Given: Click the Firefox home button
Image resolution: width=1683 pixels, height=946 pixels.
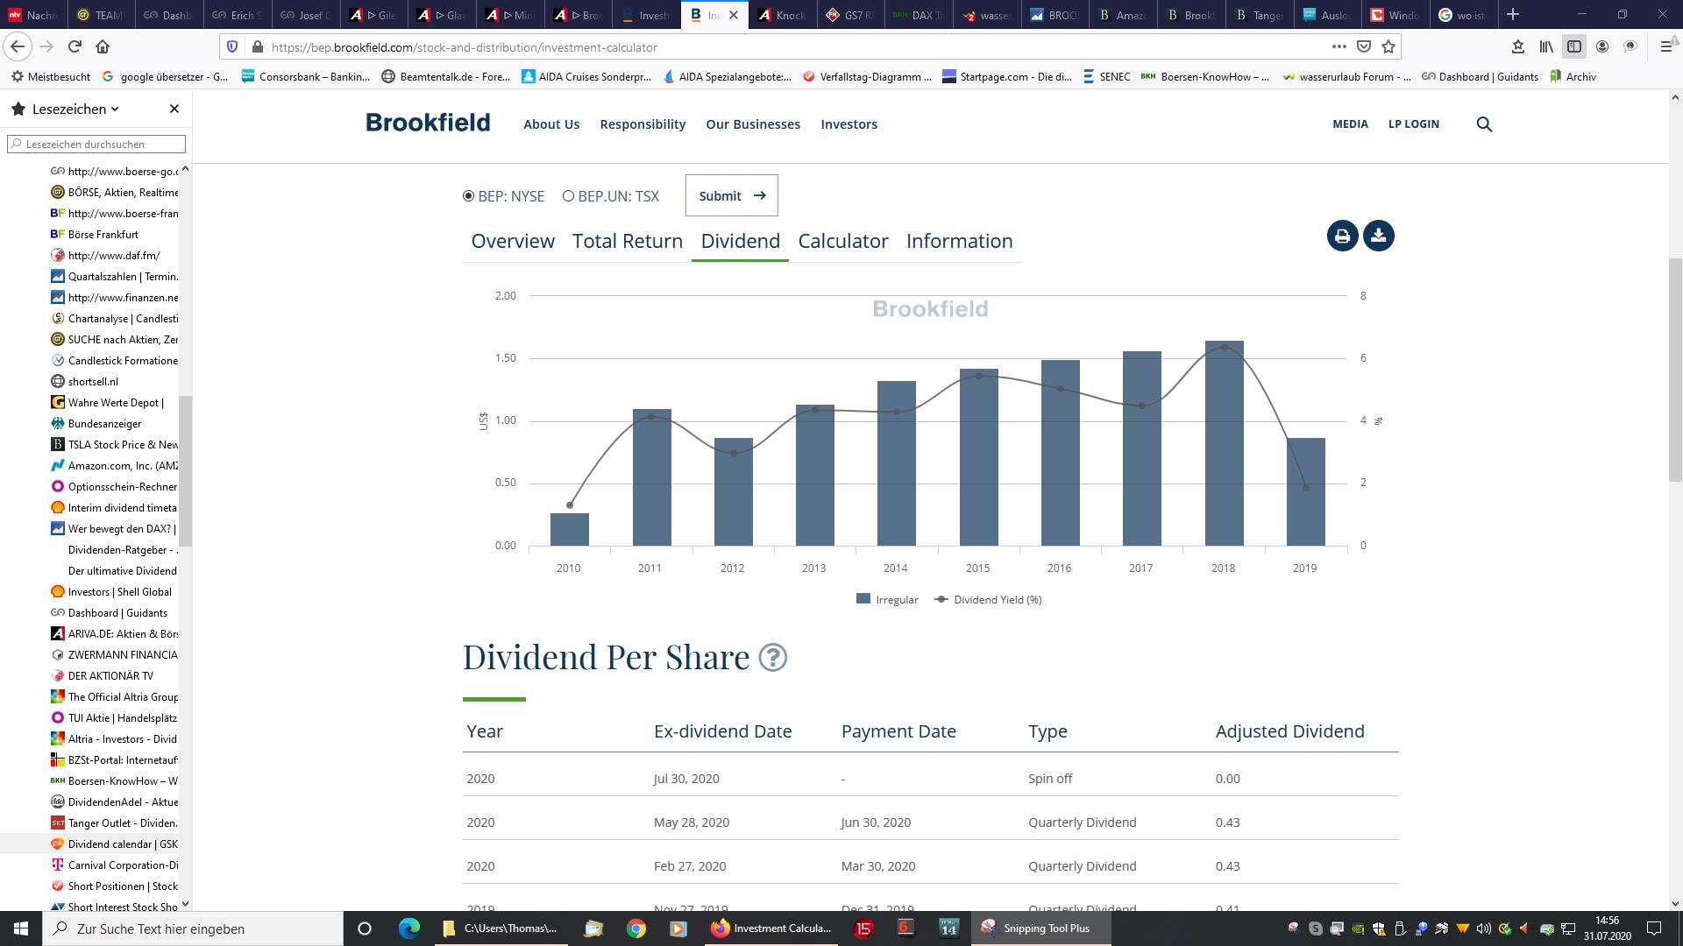Looking at the screenshot, I should point(103,46).
